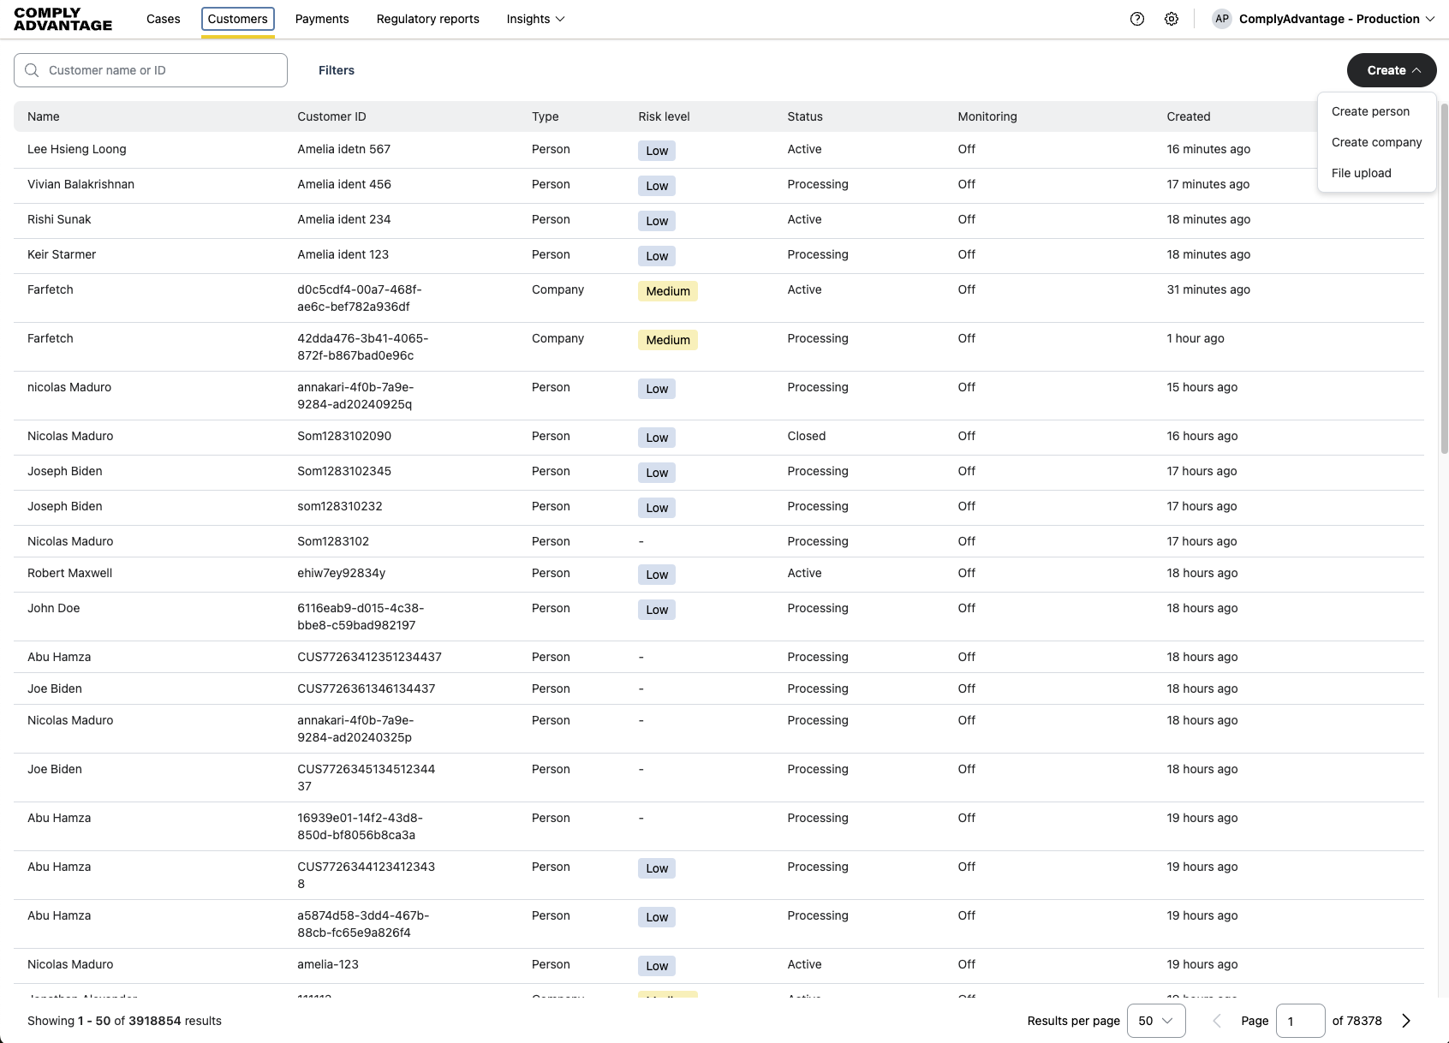Open the settings gear icon
Image resolution: width=1449 pixels, height=1043 pixels.
tap(1172, 18)
